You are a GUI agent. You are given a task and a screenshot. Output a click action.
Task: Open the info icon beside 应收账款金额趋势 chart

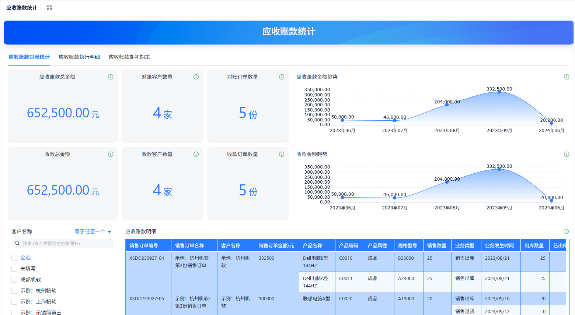(567, 77)
